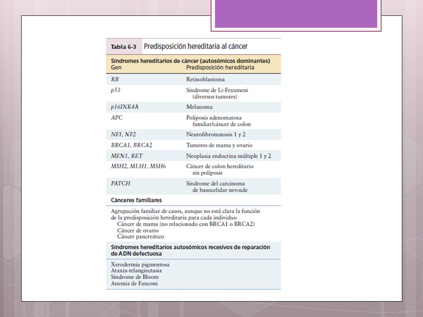This screenshot has width=423, height=317.
Task: Select the 'NF1, NF2' gene cell
Action: [x=123, y=135]
